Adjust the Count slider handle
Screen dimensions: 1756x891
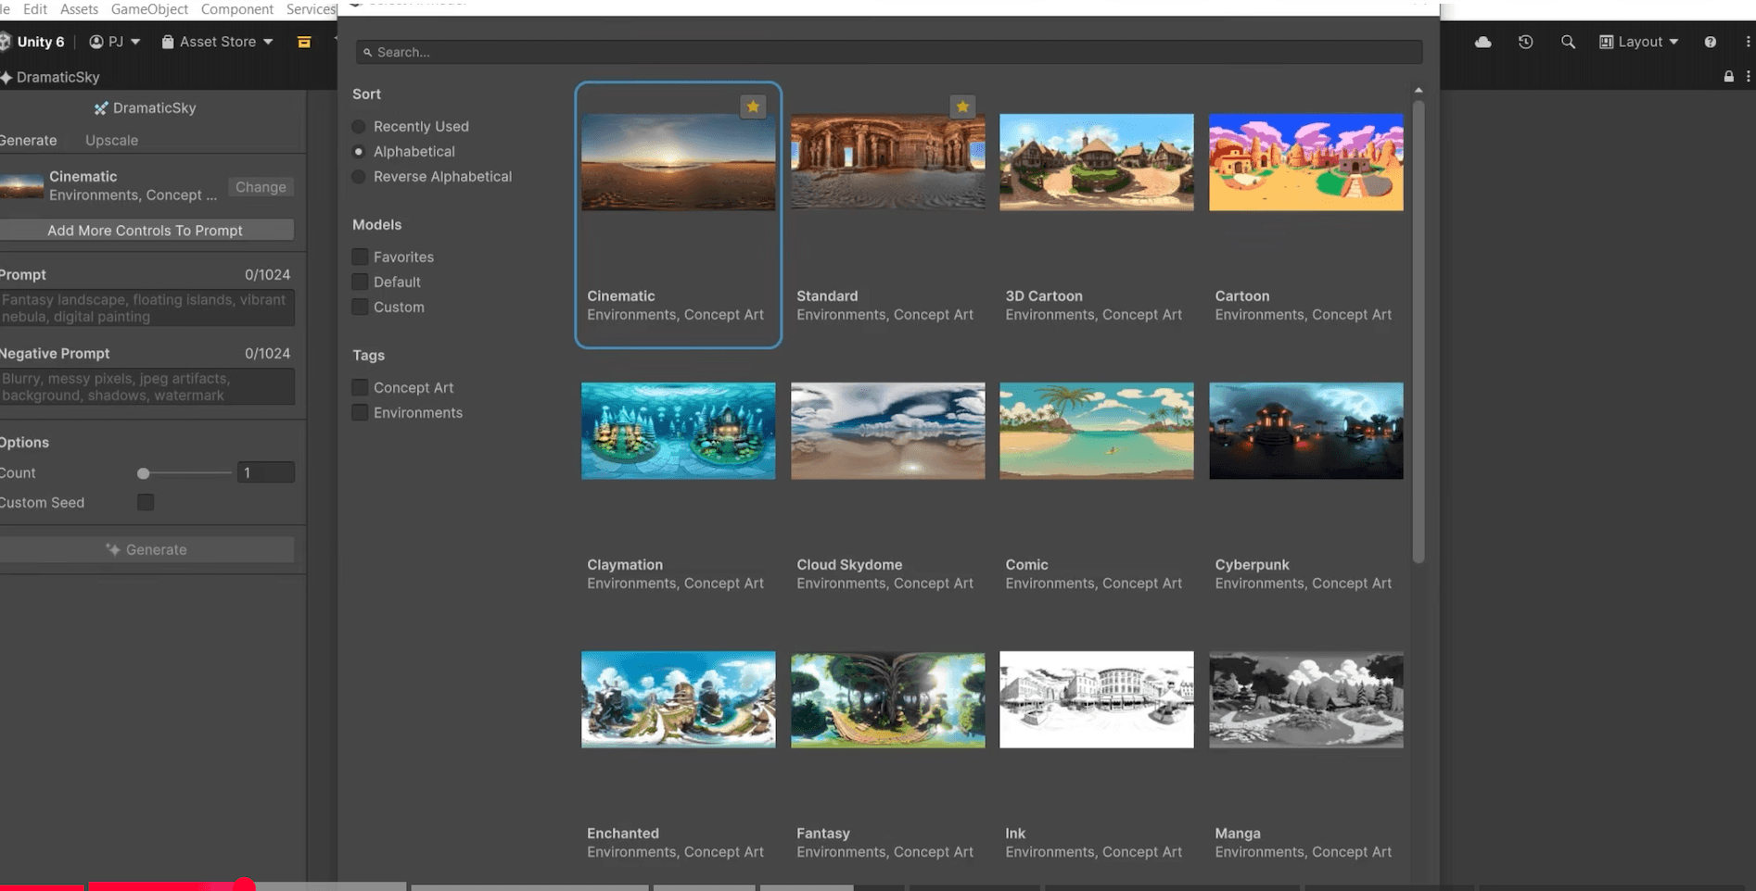click(x=143, y=473)
